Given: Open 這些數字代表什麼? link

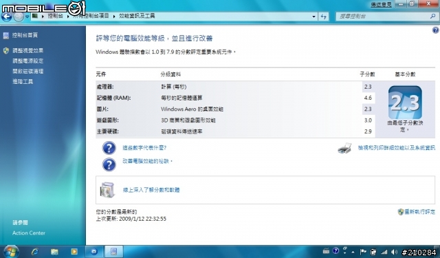Looking at the screenshot, I should [x=144, y=148].
